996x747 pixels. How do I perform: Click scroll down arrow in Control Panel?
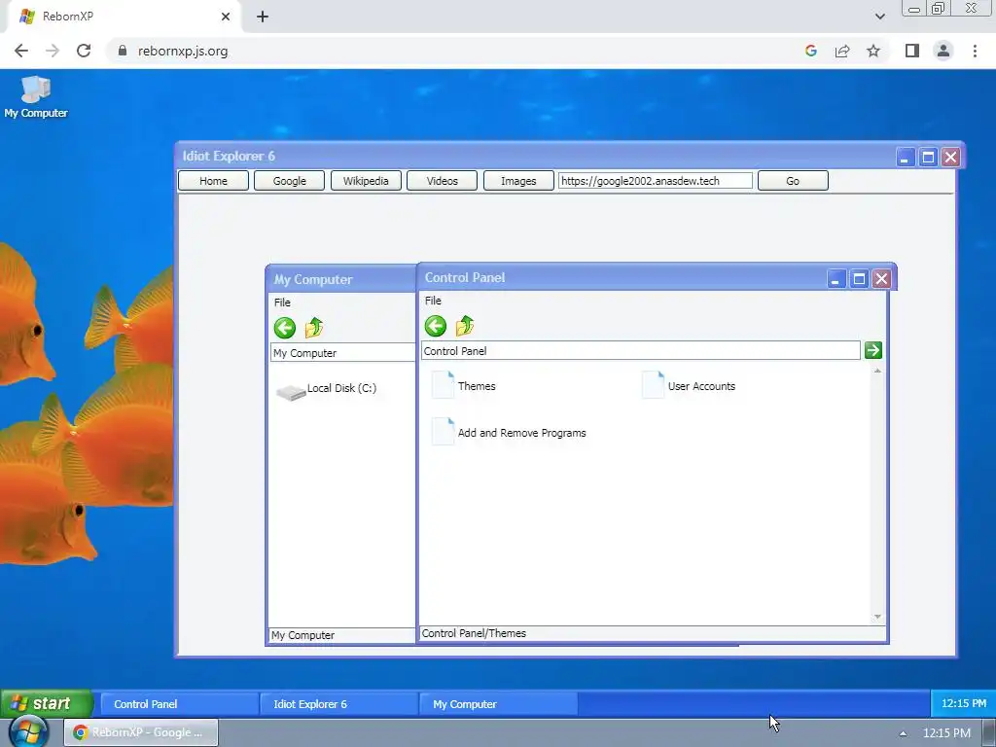pyautogui.click(x=878, y=617)
